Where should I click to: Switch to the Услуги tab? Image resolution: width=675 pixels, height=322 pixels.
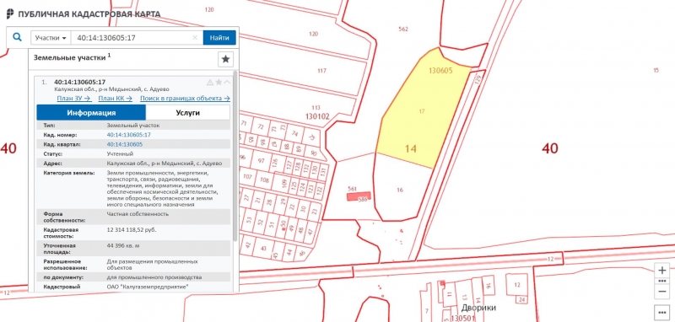pos(187,113)
